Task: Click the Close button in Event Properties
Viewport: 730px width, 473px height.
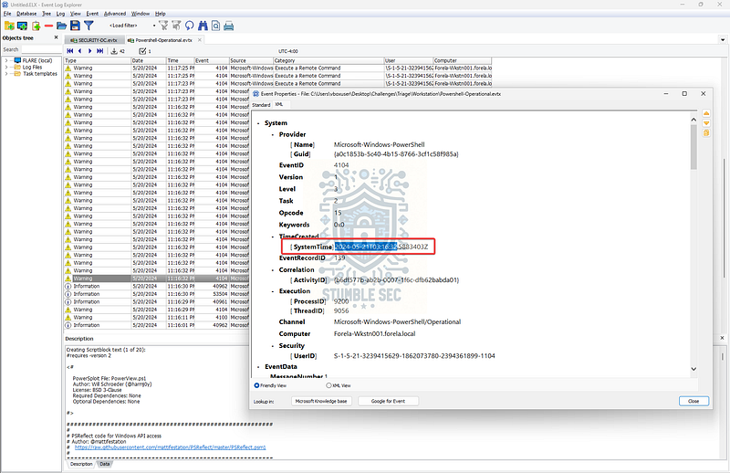Action: point(693,401)
